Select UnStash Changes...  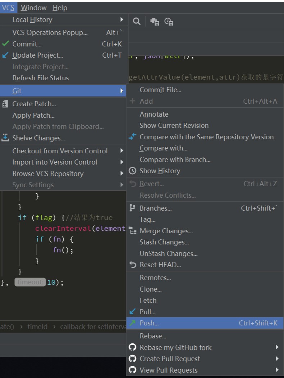tap(205, 253)
